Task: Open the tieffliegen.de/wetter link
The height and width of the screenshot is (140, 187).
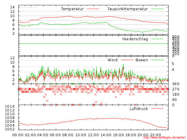Action: pyautogui.click(x=164, y=138)
